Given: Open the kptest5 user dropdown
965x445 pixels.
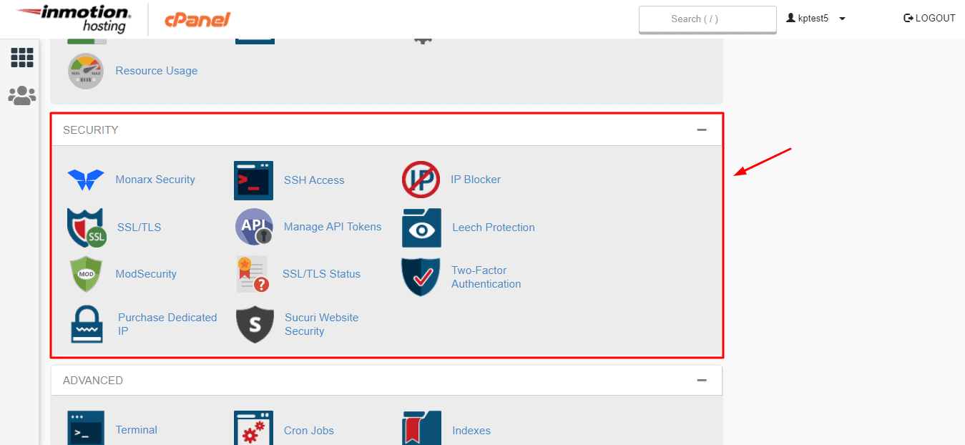Looking at the screenshot, I should (x=815, y=19).
